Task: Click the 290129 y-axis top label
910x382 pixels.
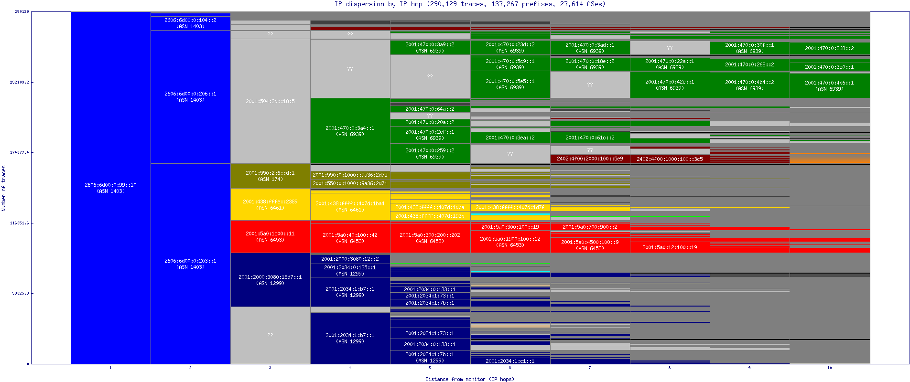Action: click(22, 11)
